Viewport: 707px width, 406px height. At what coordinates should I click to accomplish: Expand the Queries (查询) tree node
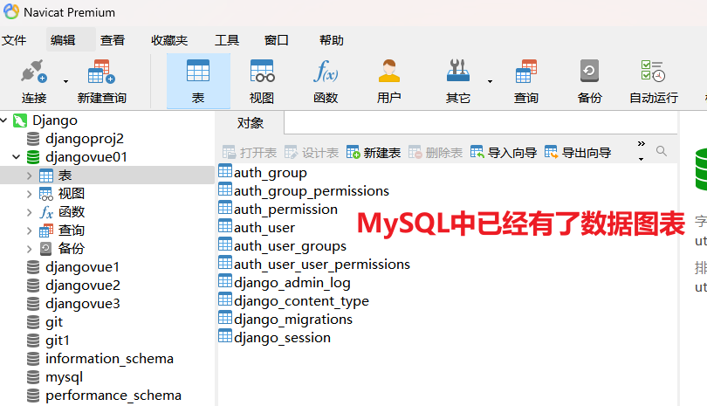click(x=30, y=231)
